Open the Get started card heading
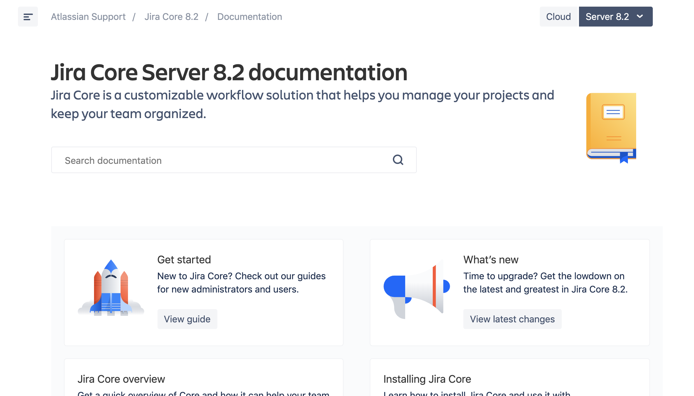 pos(184,260)
